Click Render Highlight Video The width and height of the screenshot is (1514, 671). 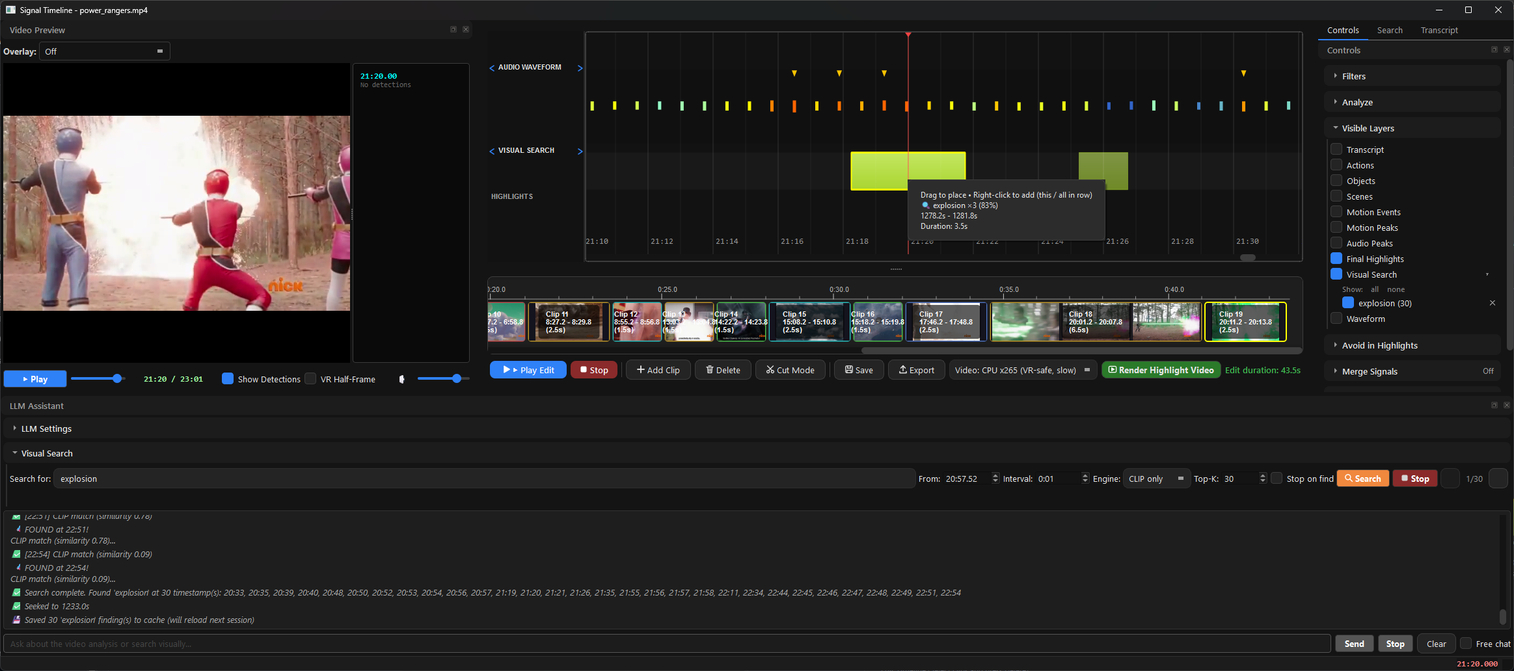[1161, 370]
